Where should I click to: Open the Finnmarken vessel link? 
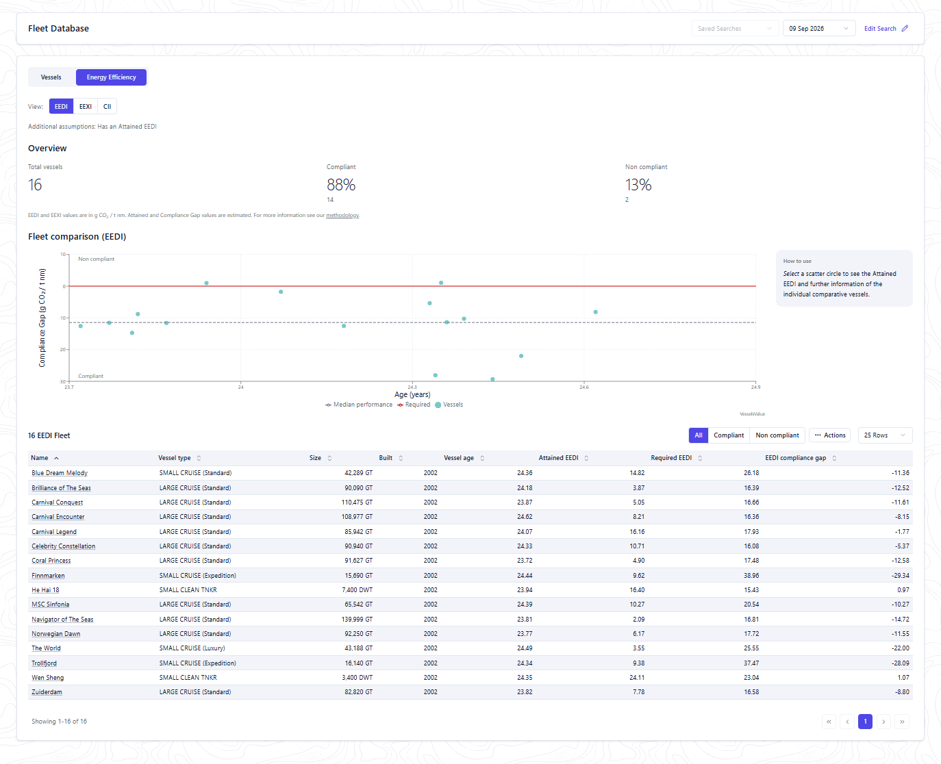48,576
